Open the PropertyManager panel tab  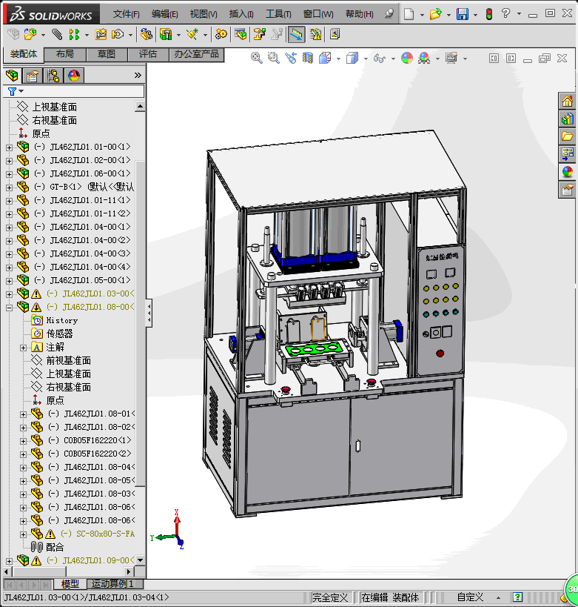click(33, 75)
